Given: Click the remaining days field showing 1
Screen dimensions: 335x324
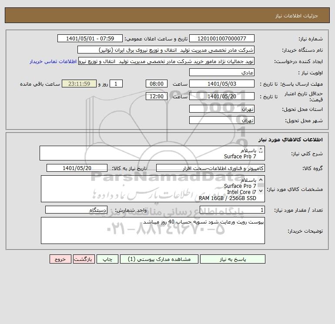Looking at the screenshot, I should [x=116, y=84].
